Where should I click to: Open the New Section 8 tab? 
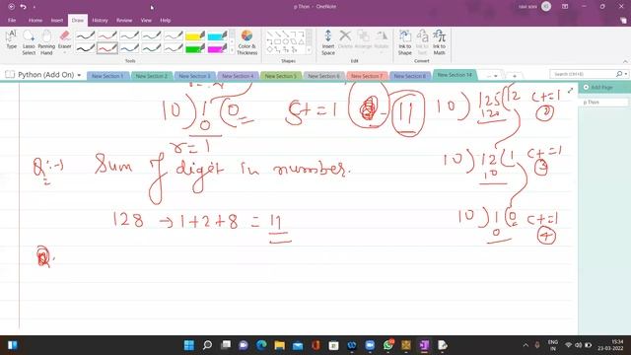click(x=410, y=76)
